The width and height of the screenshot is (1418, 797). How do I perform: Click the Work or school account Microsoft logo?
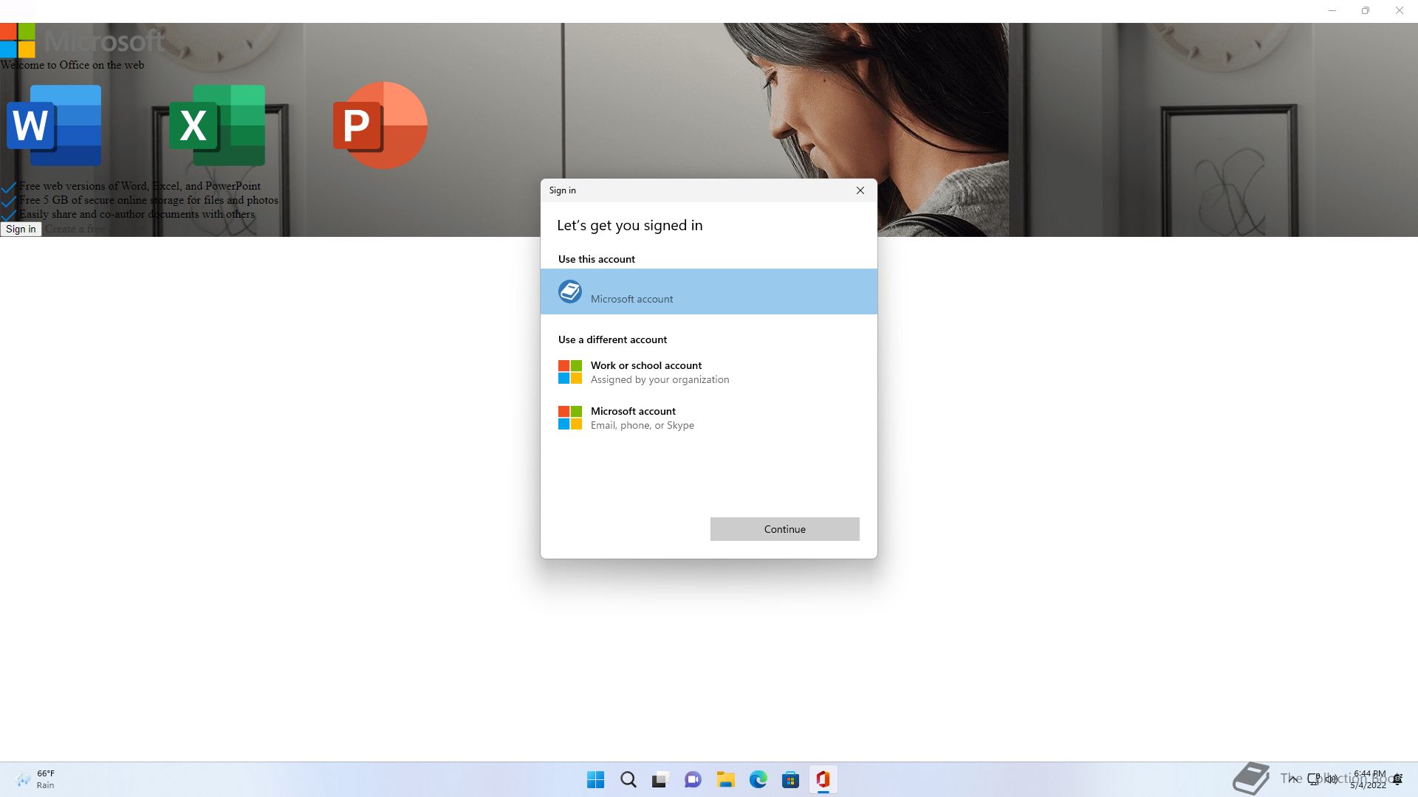(x=569, y=372)
